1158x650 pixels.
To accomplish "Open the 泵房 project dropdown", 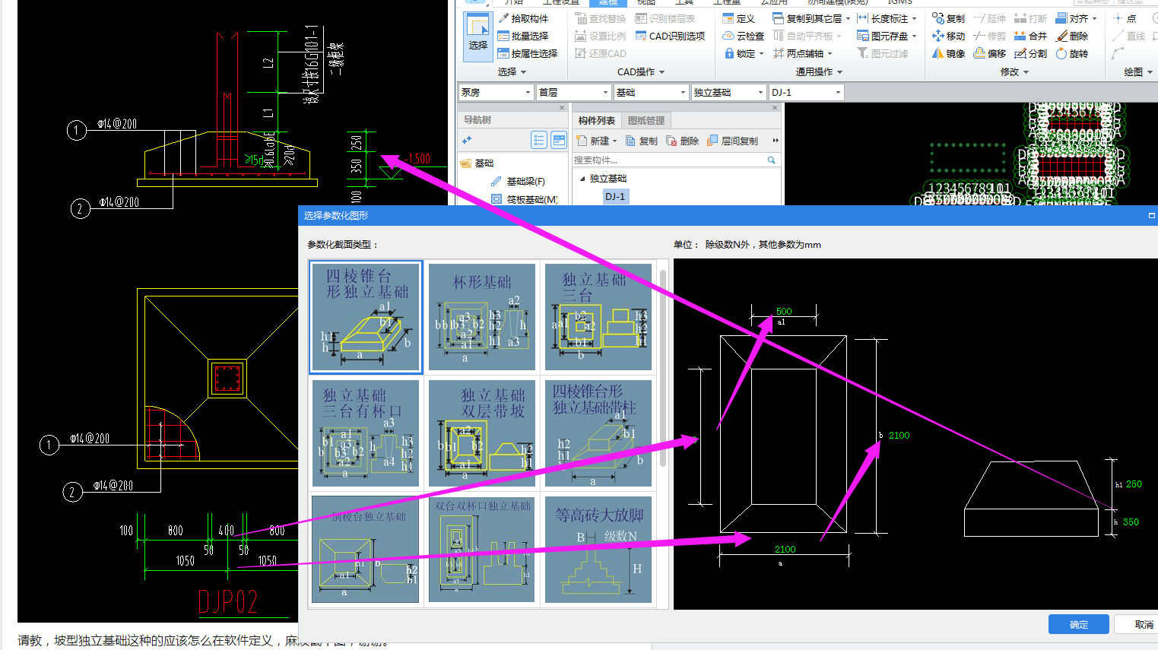I will 528,92.
